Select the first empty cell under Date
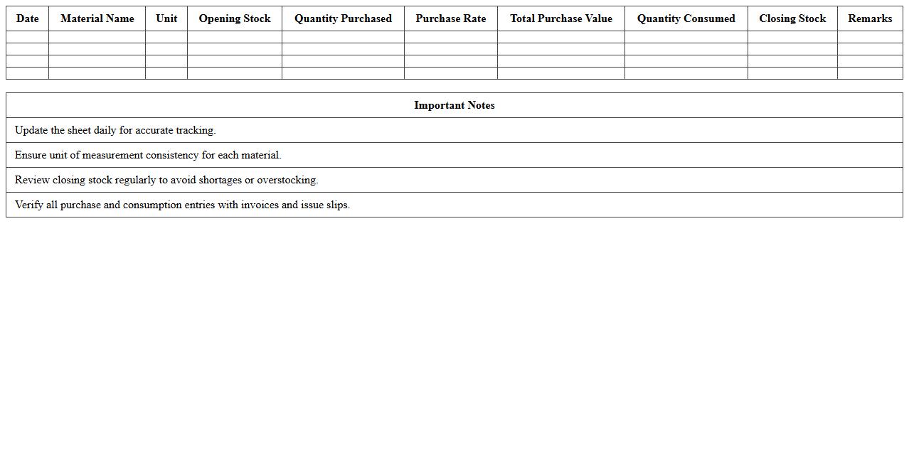This screenshot has width=909, height=462. 27,37
